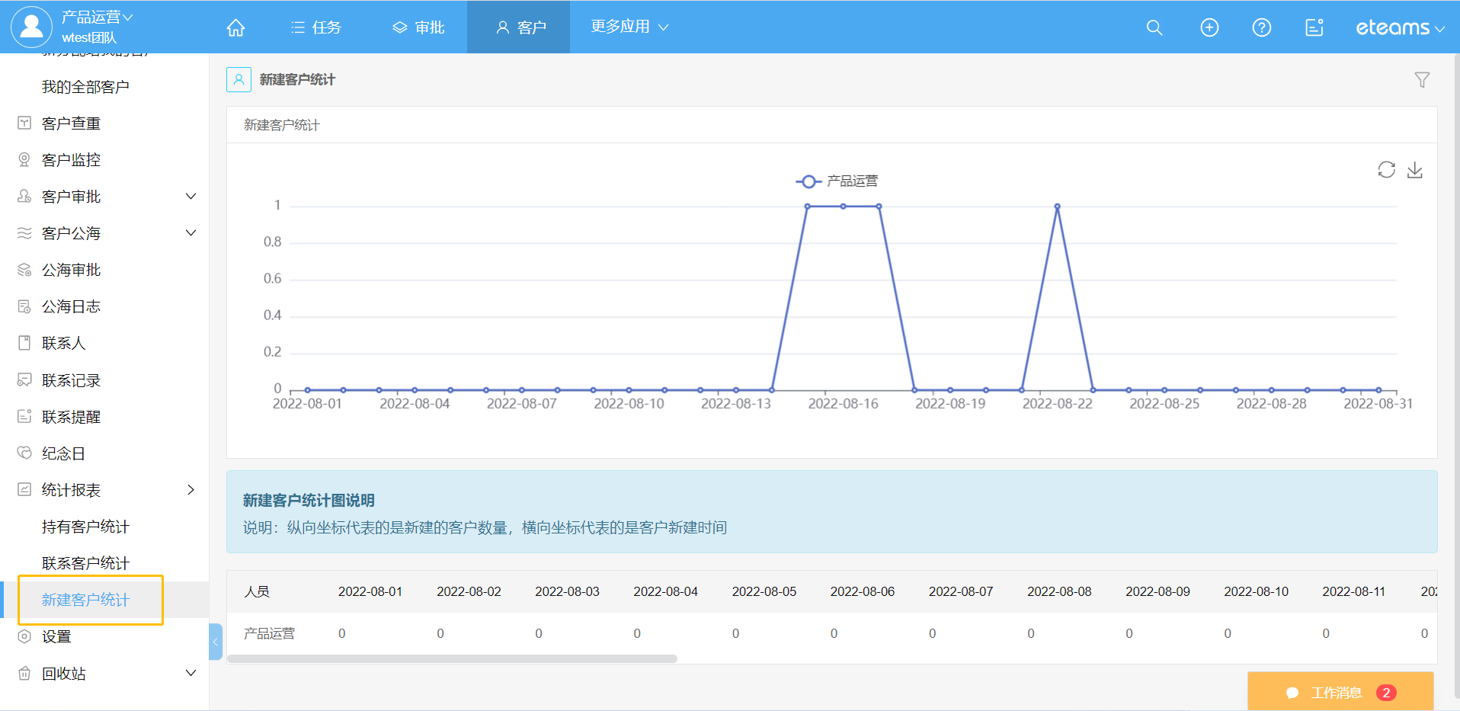Download the chart using the download icon
The height and width of the screenshot is (711, 1460).
1414,170
